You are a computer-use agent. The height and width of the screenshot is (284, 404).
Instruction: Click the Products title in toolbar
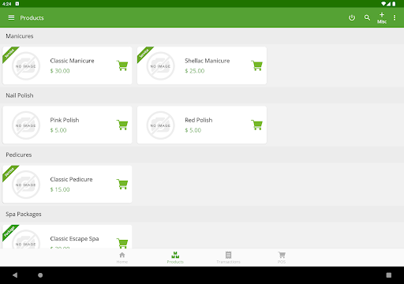coord(32,18)
